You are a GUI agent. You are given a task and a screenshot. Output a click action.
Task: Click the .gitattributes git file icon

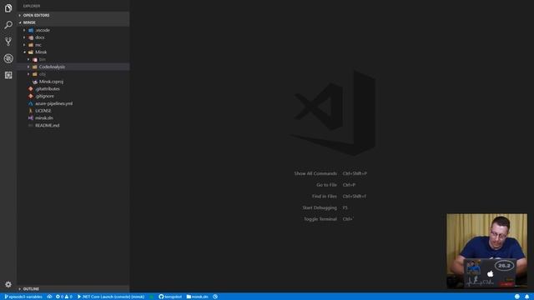31,89
